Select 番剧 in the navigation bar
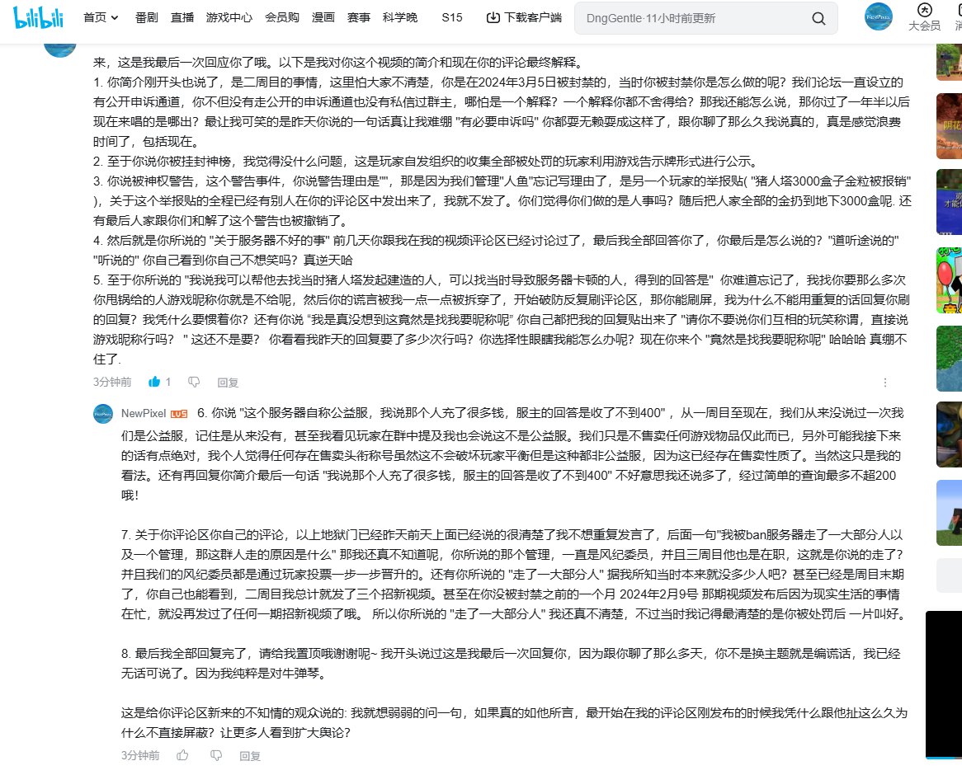The width and height of the screenshot is (962, 775). click(x=146, y=17)
